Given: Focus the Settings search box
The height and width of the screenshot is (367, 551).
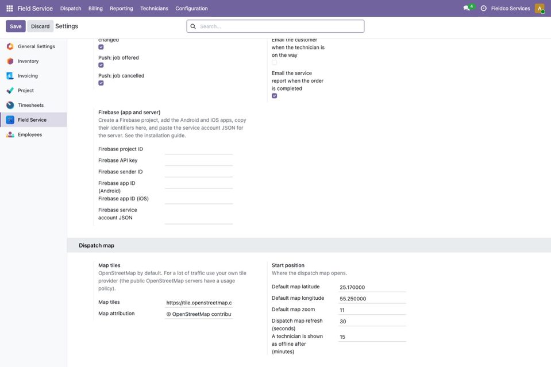Looking at the screenshot, I should click(x=276, y=26).
